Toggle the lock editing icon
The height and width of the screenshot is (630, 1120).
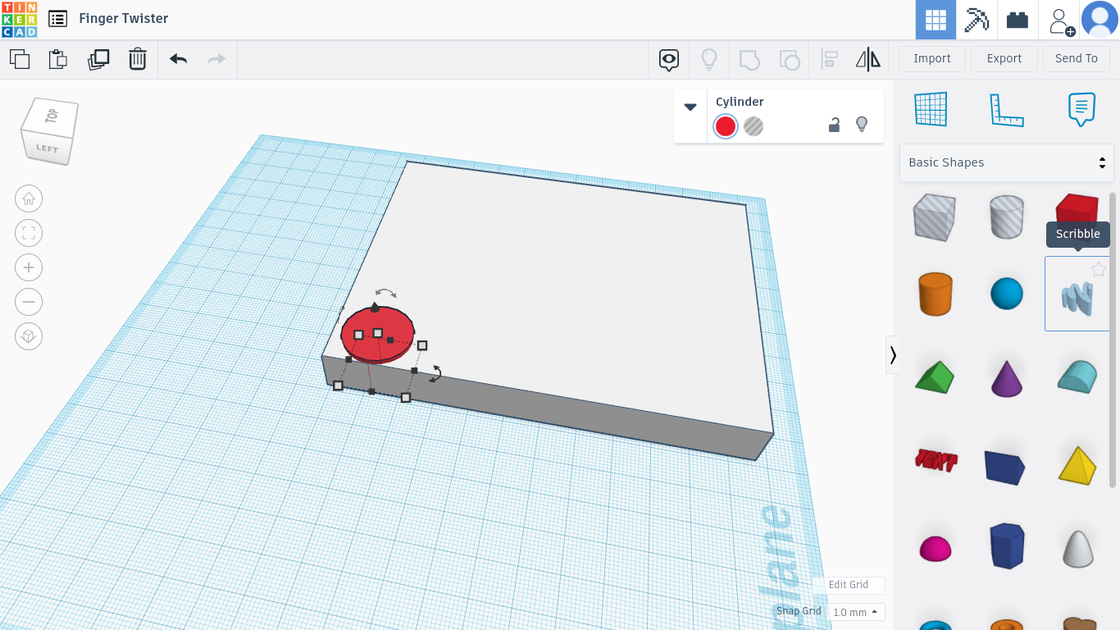pyautogui.click(x=834, y=126)
